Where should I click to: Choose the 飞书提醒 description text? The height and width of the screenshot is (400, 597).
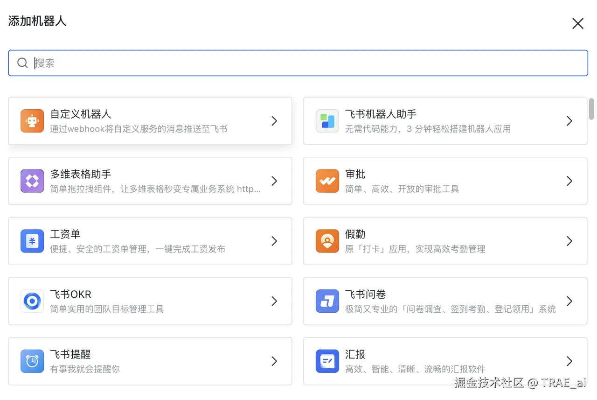[85, 369]
